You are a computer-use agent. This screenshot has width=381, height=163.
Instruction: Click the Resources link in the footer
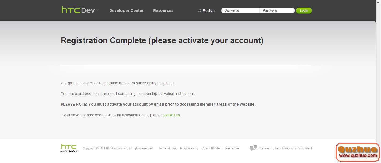(232, 148)
